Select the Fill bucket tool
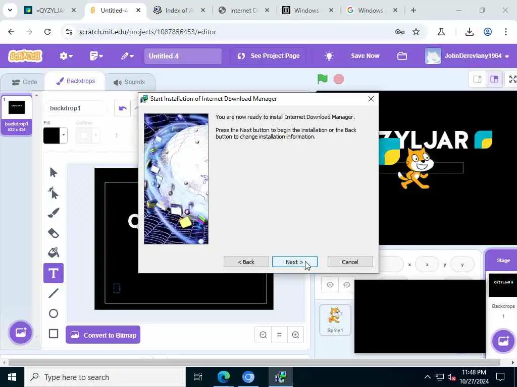Screen dimensions: 517x387 (53, 253)
